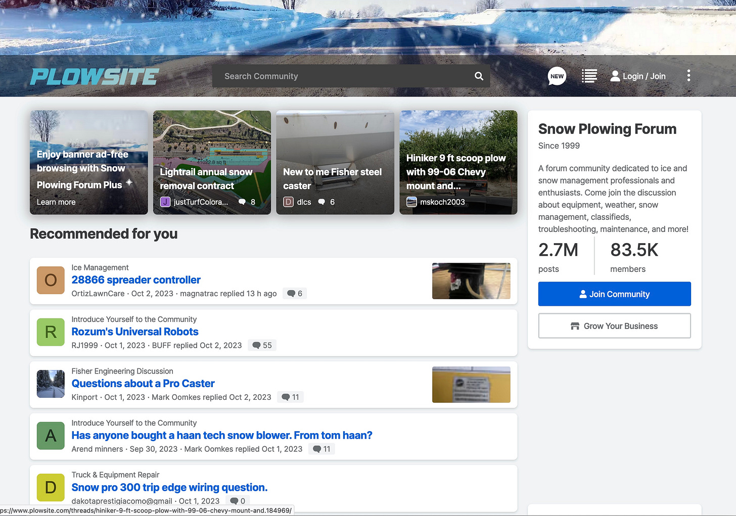The width and height of the screenshot is (736, 516).
Task: Click the search magnifier icon
Action: (479, 76)
